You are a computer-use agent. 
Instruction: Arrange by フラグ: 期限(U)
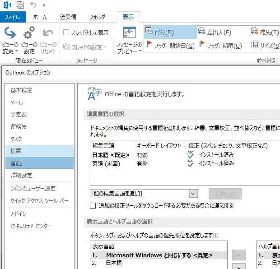[219, 46]
